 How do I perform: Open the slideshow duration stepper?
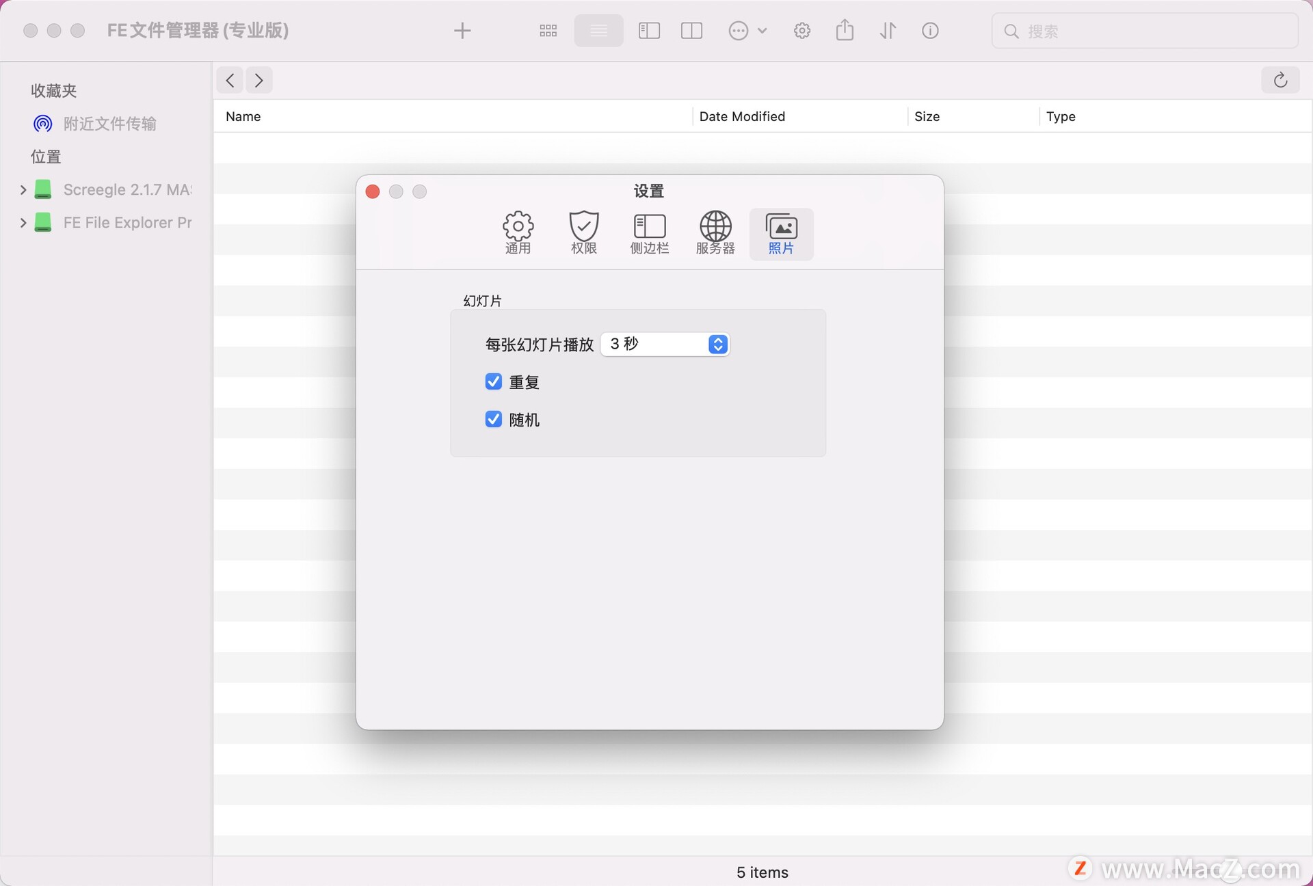(717, 344)
